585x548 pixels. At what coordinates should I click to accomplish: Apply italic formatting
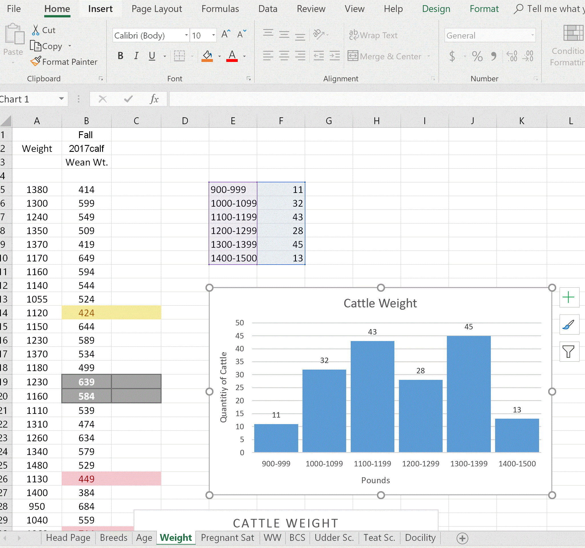tap(136, 56)
